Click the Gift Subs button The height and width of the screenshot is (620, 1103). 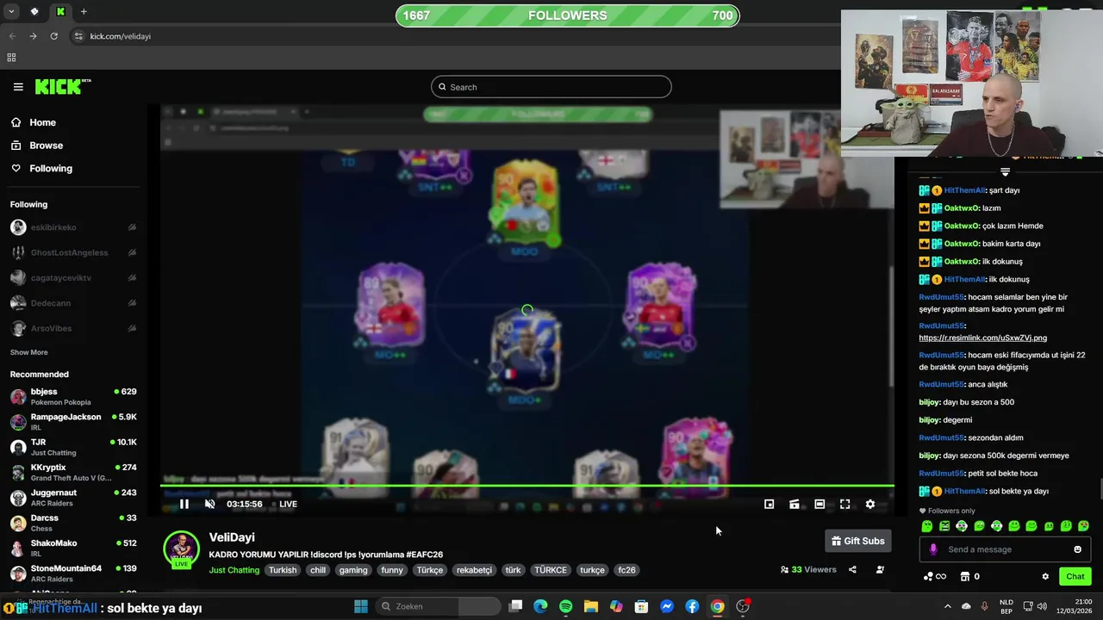pos(858,541)
